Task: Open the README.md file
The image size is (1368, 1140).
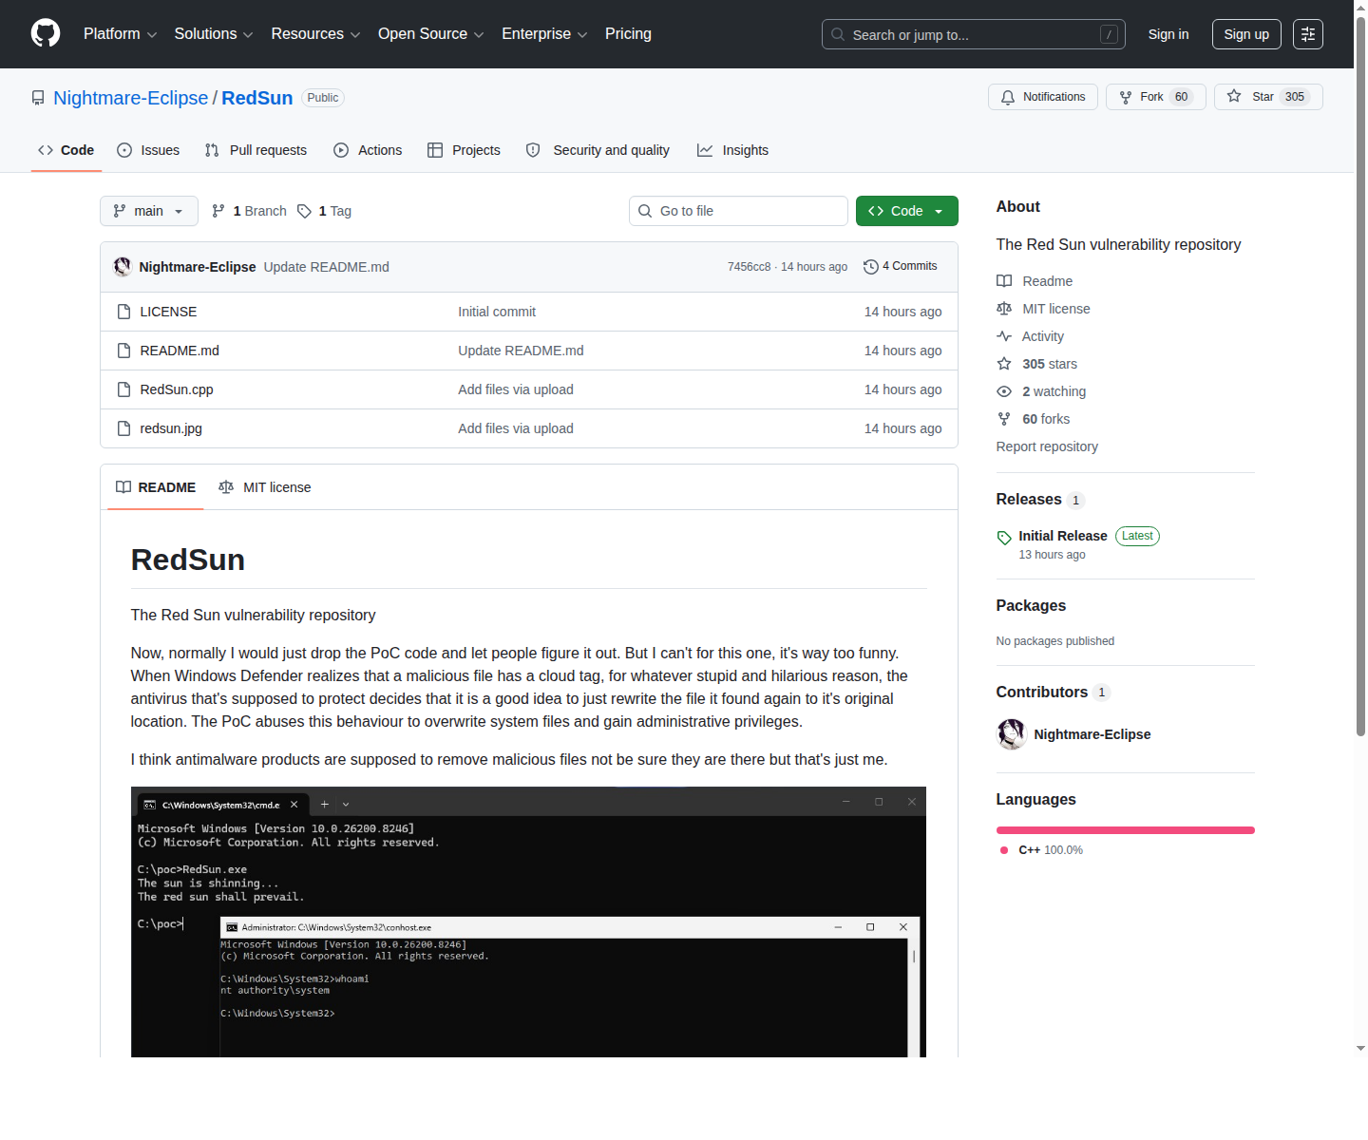Action: pyautogui.click(x=180, y=351)
